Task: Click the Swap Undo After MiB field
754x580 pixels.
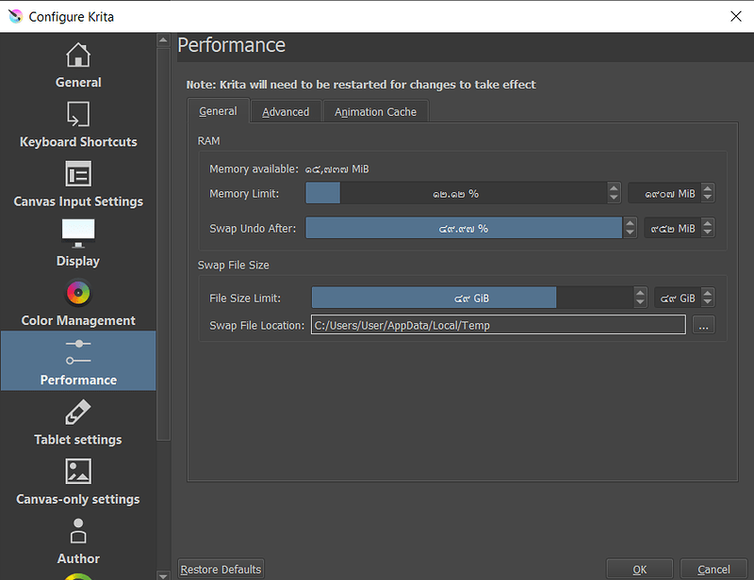Action: click(x=672, y=228)
